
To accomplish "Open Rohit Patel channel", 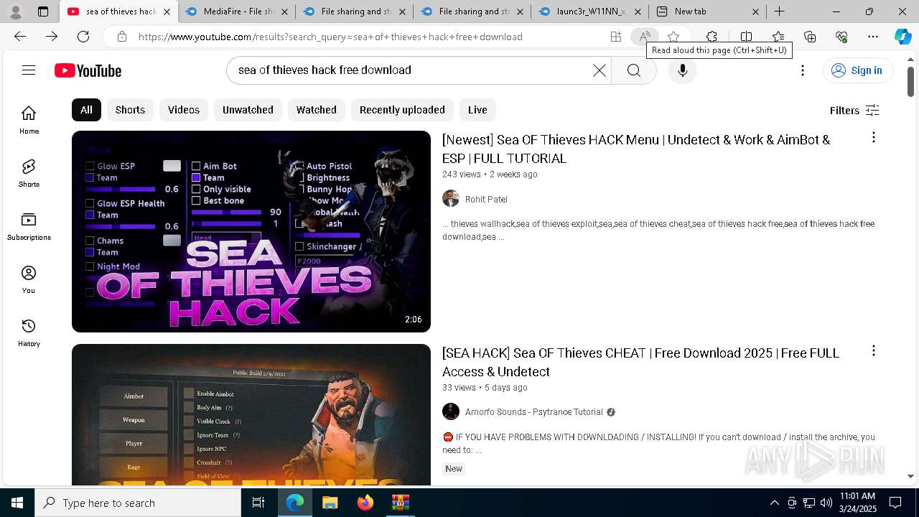I will [486, 199].
